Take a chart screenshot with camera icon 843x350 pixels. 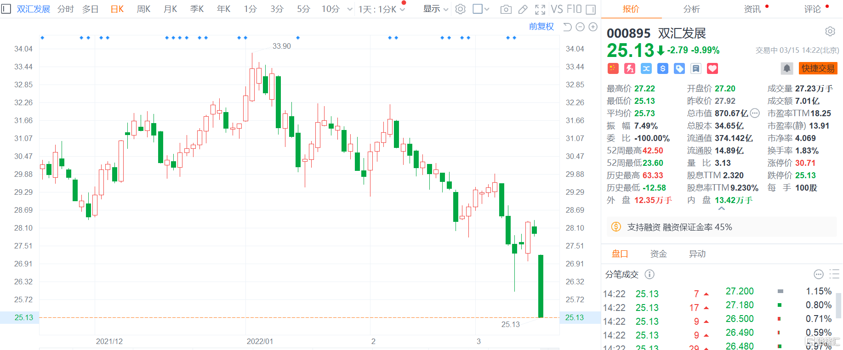tap(506, 9)
